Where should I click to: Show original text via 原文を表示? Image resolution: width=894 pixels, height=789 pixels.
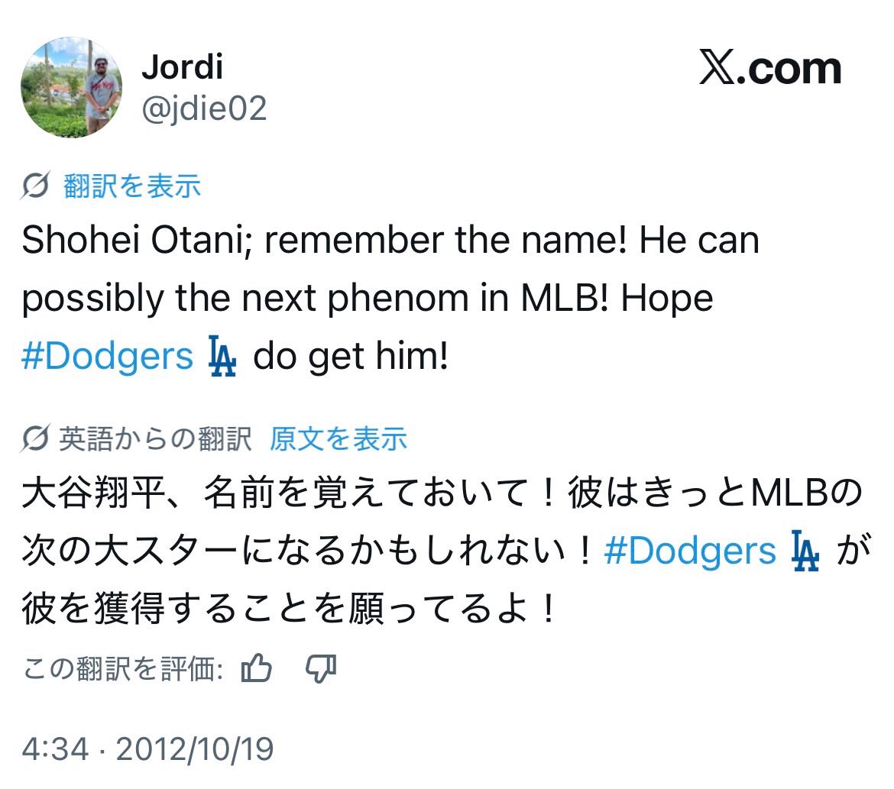click(x=338, y=439)
